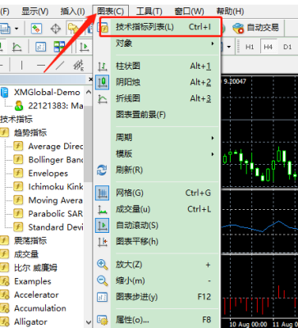This screenshot has width=298, height=328.
Task: Select Accumulation custom indicator
Action: [x=40, y=308]
